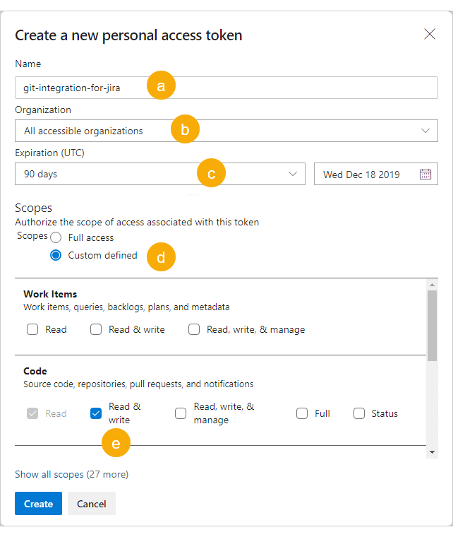The image size is (453, 537).
Task: Click the Name input field
Action: tap(226, 88)
